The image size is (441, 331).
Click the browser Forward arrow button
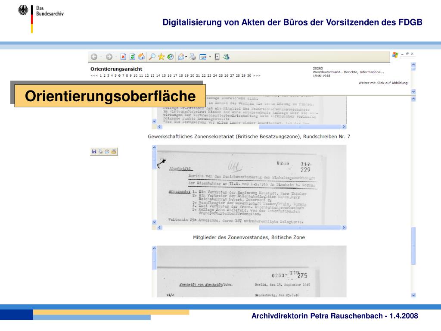click(x=109, y=57)
